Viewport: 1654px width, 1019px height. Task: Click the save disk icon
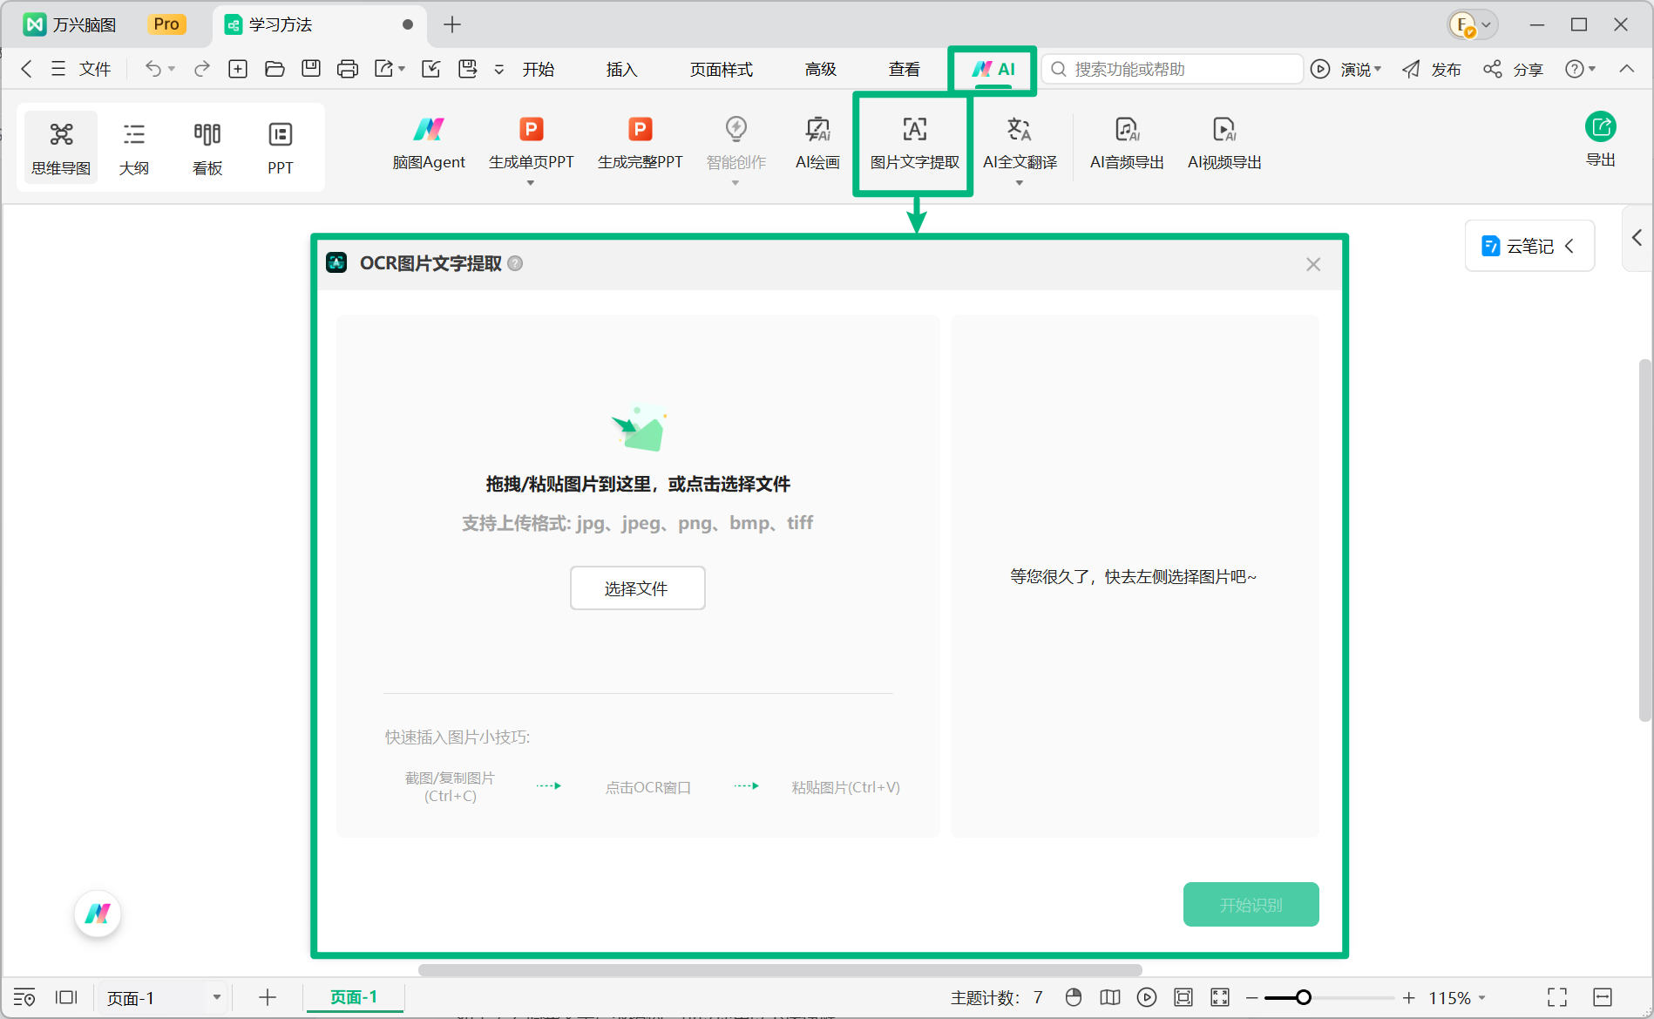(311, 69)
